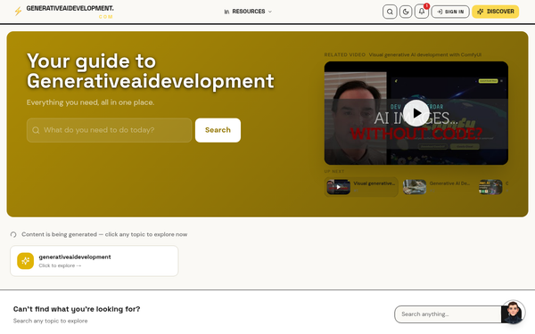Click the white Search button
The image size is (535, 334).
(218, 130)
